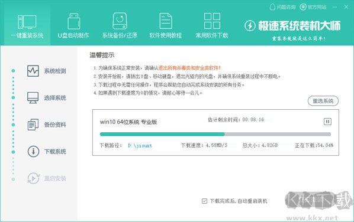Open 软件使用教程 tab

[x=166, y=26]
